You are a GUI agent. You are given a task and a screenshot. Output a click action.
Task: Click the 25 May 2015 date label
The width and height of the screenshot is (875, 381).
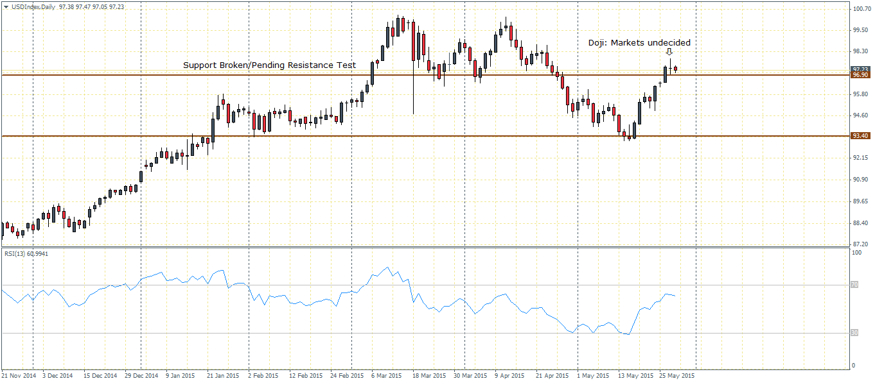pyautogui.click(x=675, y=375)
